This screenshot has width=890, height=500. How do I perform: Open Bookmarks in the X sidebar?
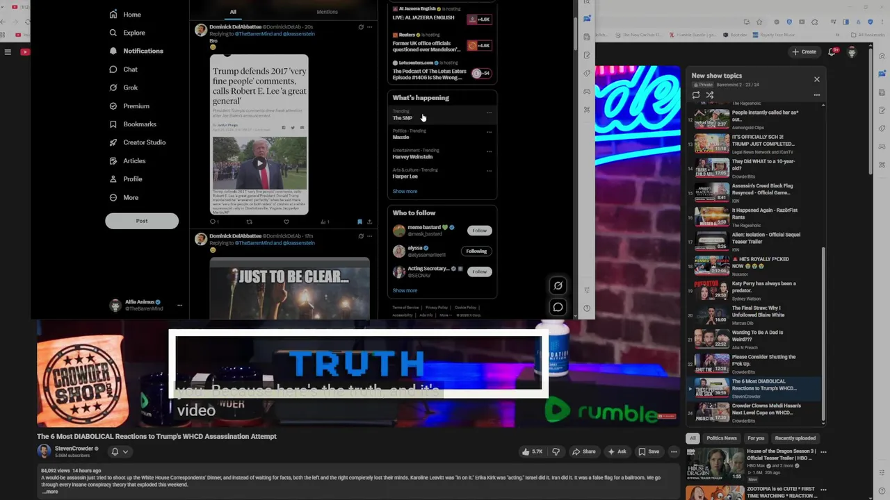click(133, 124)
